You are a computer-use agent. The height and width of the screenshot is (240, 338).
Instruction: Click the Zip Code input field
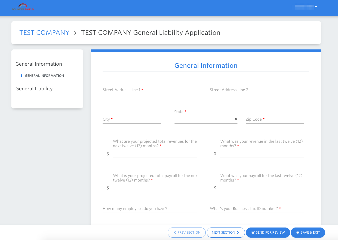click(x=275, y=120)
